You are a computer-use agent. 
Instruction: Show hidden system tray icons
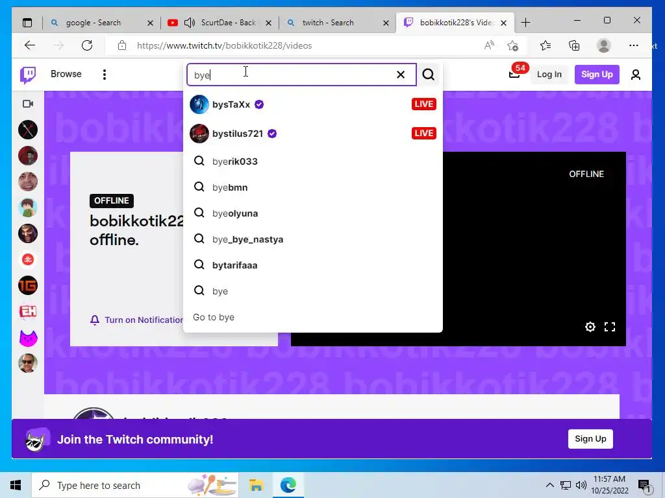[549, 485]
